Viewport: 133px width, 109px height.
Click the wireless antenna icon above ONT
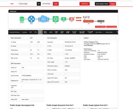pos(85,18)
